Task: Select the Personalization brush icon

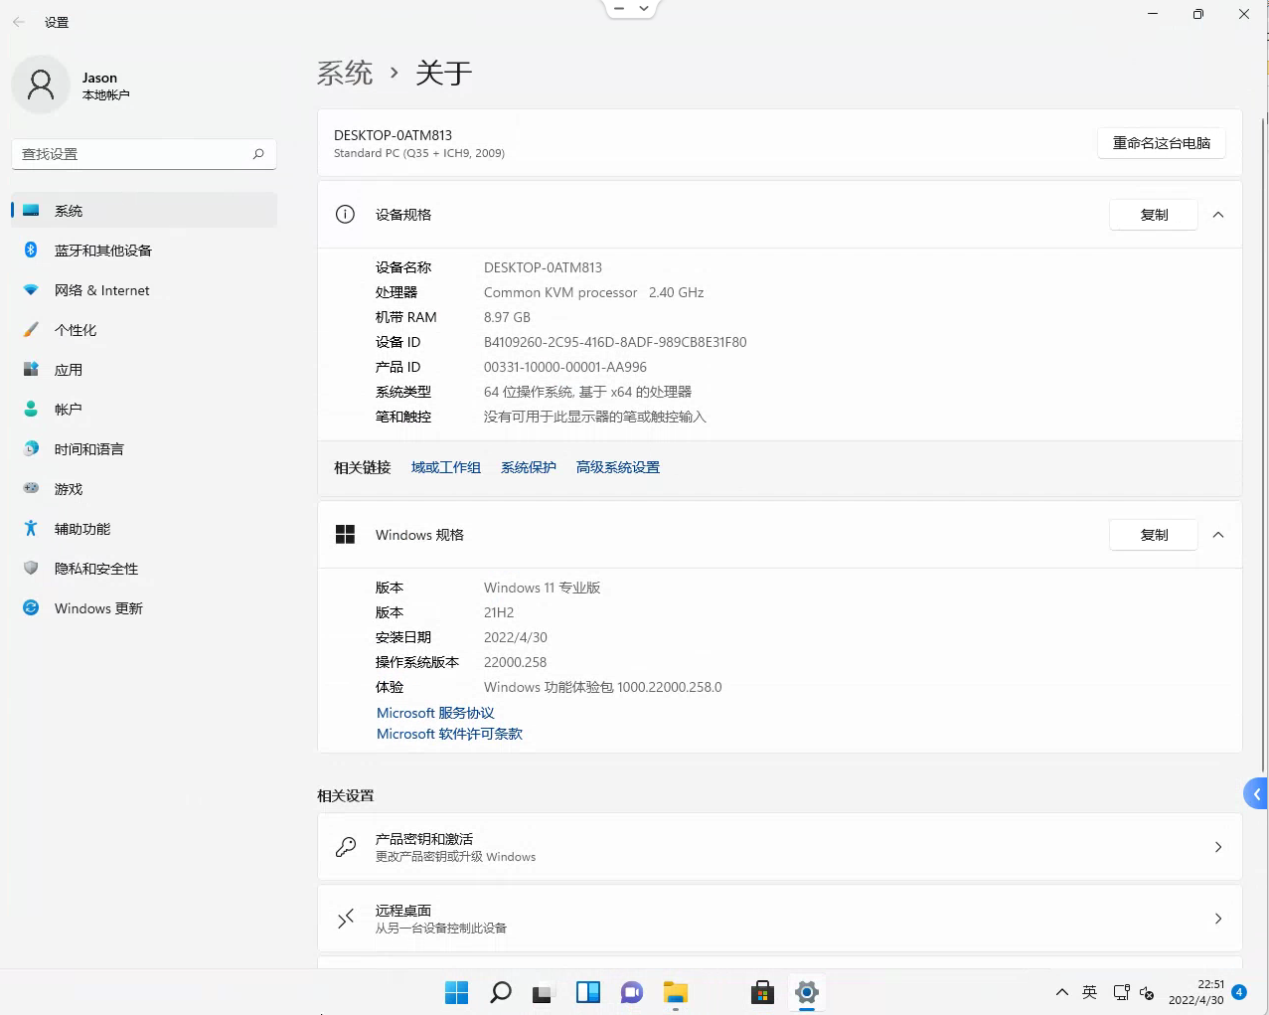Action: click(31, 330)
